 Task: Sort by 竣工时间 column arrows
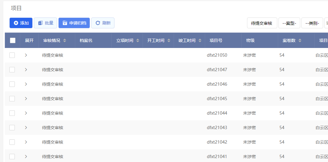point(200,40)
